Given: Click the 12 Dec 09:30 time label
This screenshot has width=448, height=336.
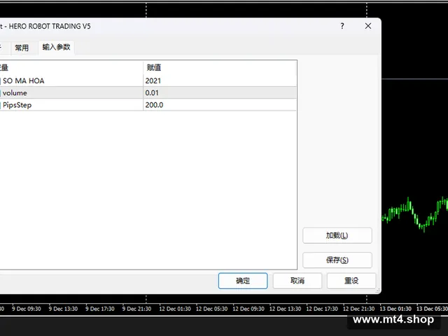Looking at the screenshot, I should click(248, 309).
